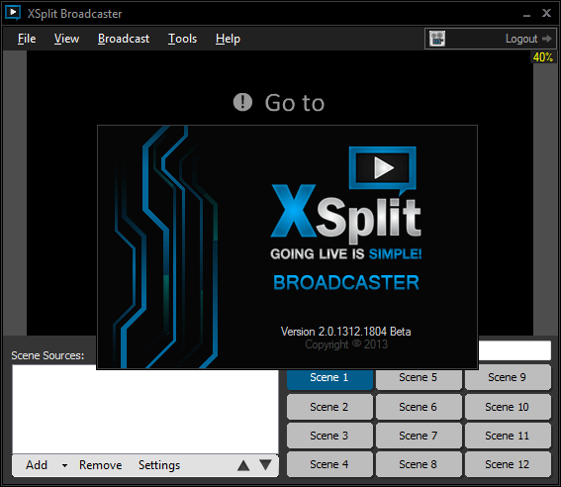
Task: Open the Help menu
Action: pos(228,39)
